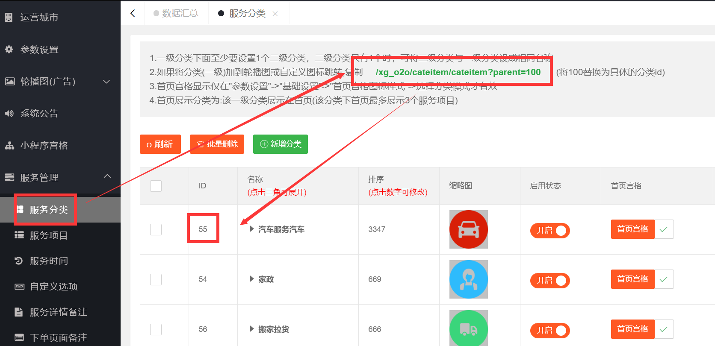Click the 服务详情备注 document icon

(18, 312)
